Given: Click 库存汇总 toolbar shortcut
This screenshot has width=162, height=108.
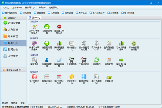Looking at the screenshot, I should [x=81, y=13].
